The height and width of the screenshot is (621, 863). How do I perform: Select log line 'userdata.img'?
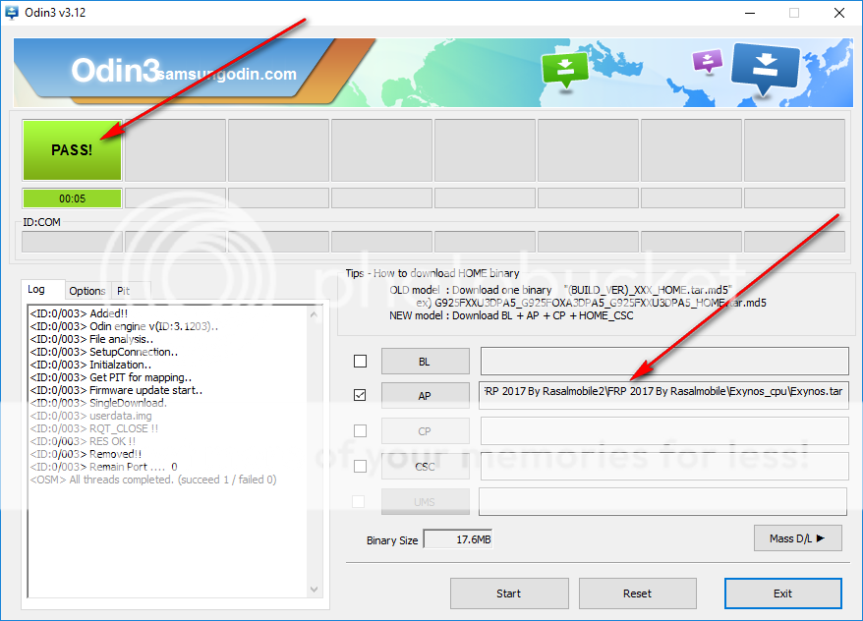(90, 416)
